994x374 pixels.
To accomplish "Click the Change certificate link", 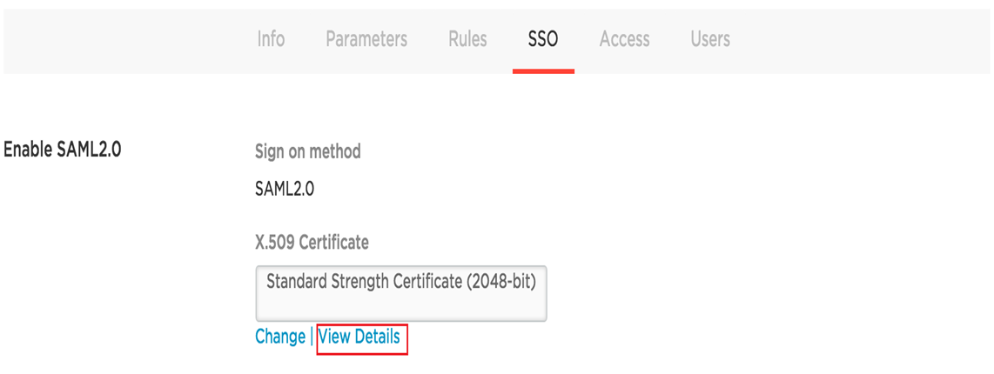I will pyautogui.click(x=280, y=337).
